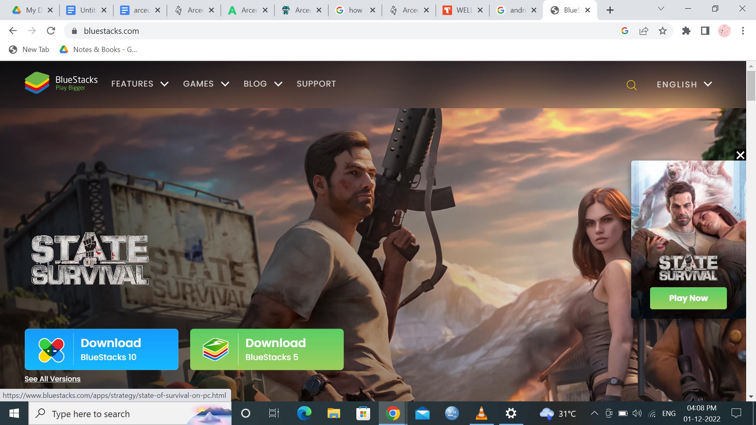Click Download BlueStacks 10 button
This screenshot has width=756, height=425.
pos(102,349)
